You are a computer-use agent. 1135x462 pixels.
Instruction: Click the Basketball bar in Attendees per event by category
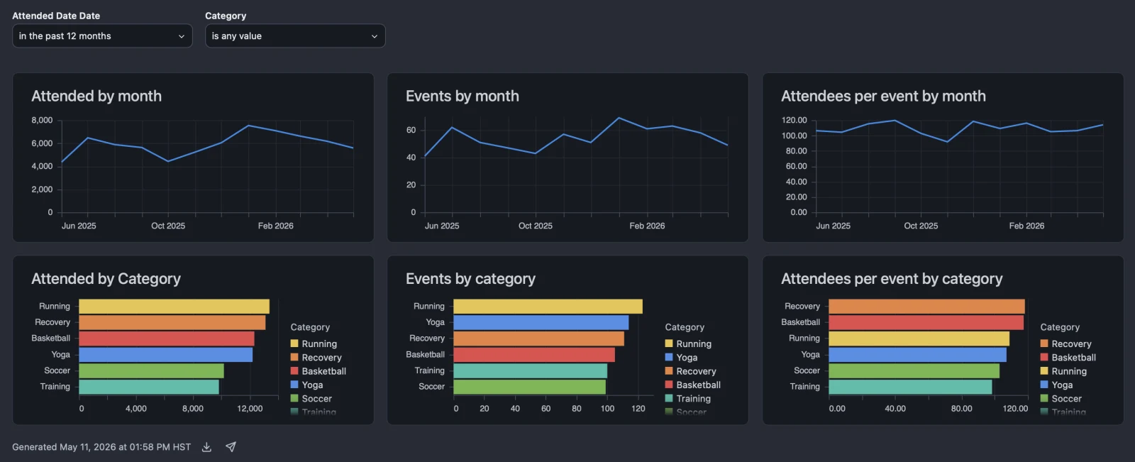pos(926,322)
